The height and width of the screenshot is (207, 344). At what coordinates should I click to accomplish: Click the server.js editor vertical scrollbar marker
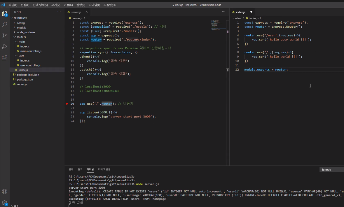click(x=228, y=32)
